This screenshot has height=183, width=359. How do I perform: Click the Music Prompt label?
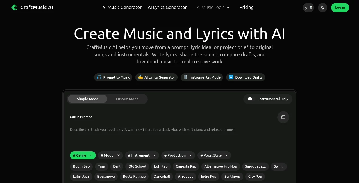click(x=81, y=117)
